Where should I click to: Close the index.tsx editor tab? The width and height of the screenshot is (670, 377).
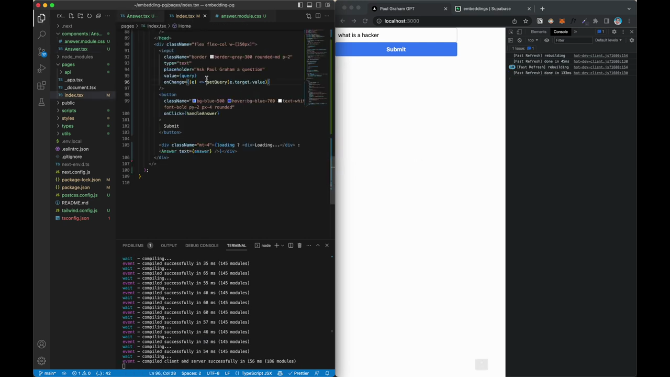[x=205, y=16]
